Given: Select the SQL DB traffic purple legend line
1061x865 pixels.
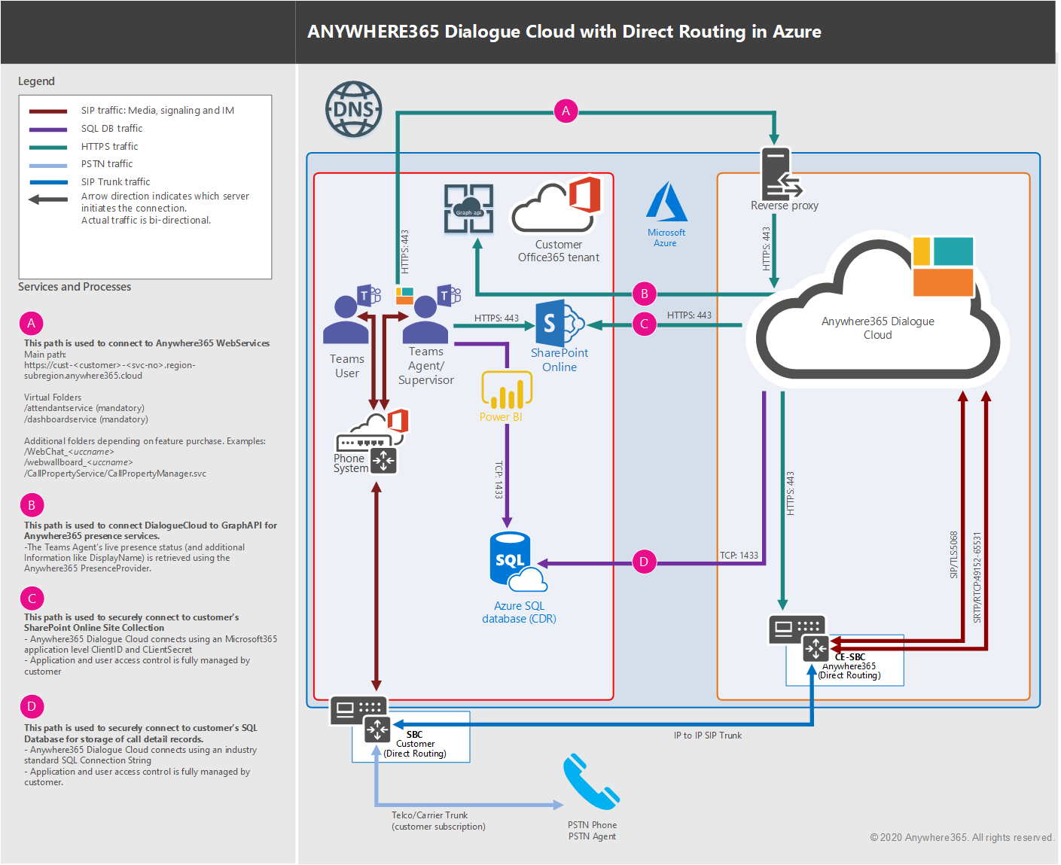Looking at the screenshot, I should 48,129.
